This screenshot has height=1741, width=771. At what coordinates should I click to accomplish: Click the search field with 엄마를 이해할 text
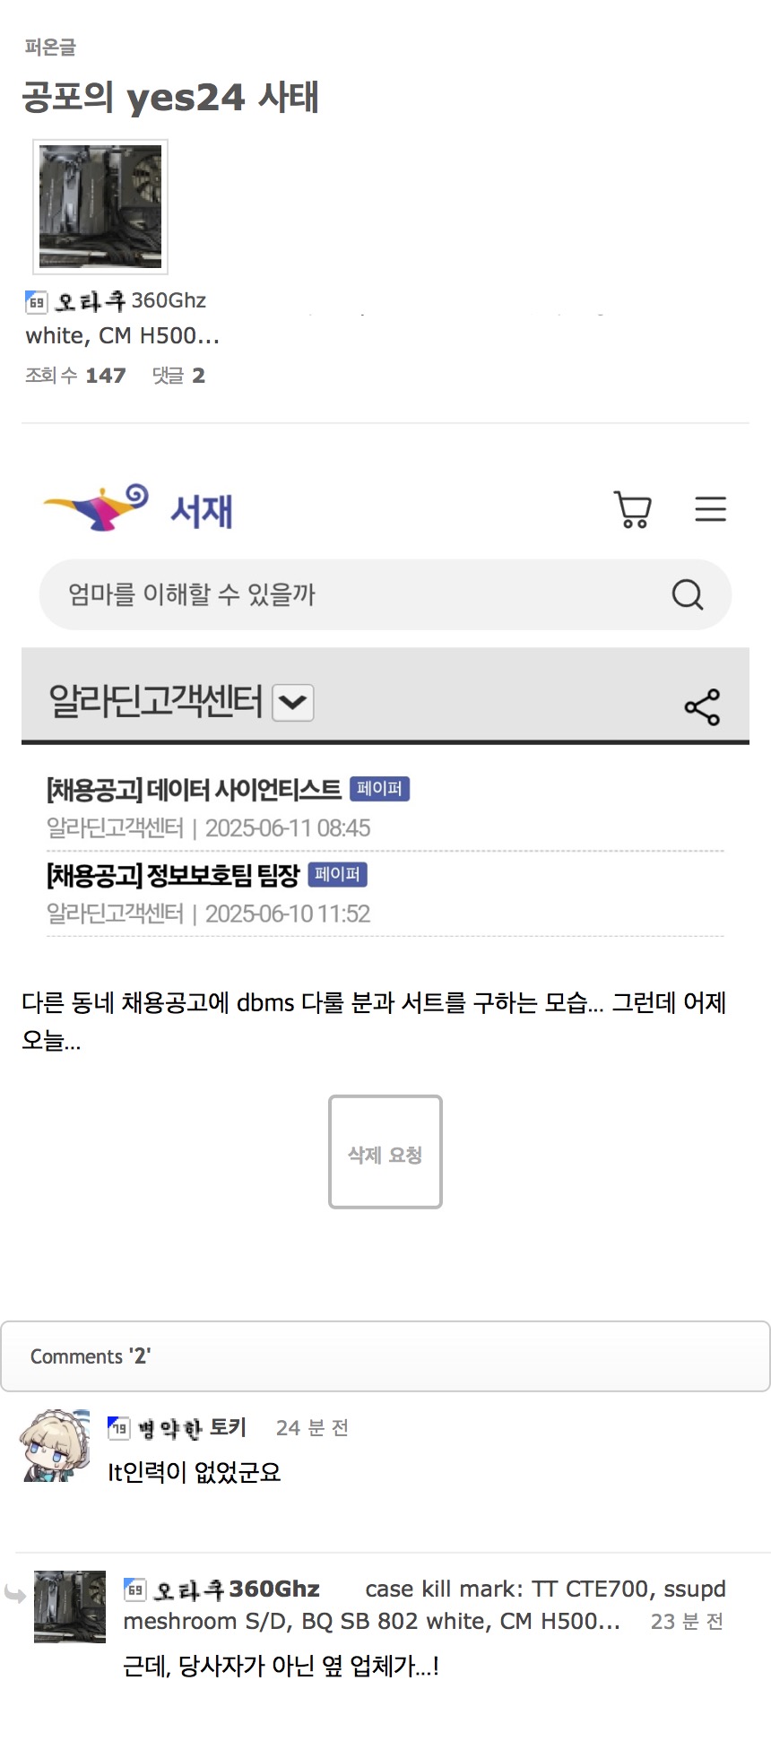click(x=385, y=594)
